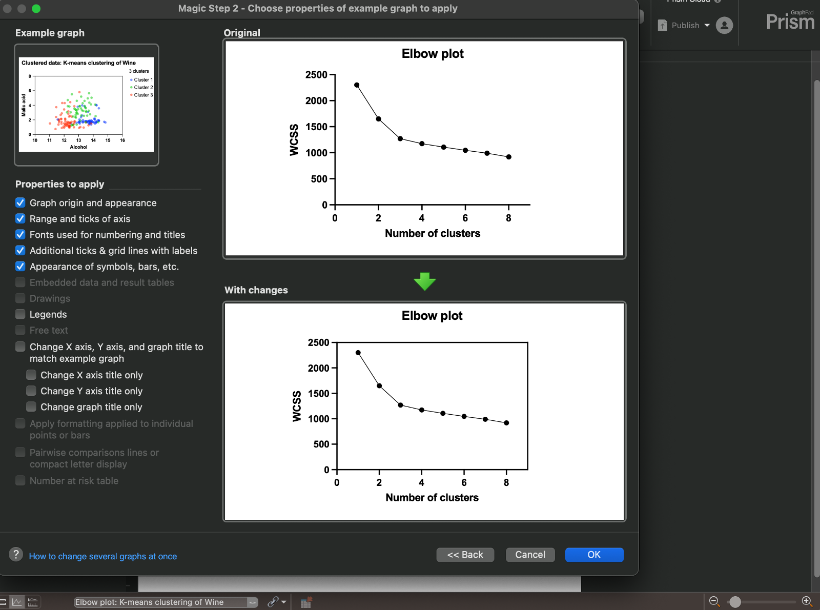Disable Range and ticks of axis

pos(20,218)
